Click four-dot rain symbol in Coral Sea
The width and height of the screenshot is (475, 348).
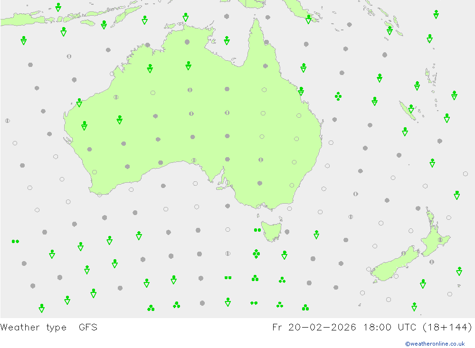point(338,96)
